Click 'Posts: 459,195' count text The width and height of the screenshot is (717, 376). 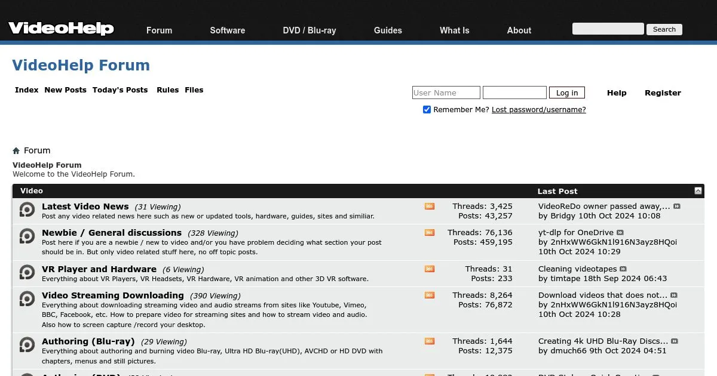(x=483, y=242)
